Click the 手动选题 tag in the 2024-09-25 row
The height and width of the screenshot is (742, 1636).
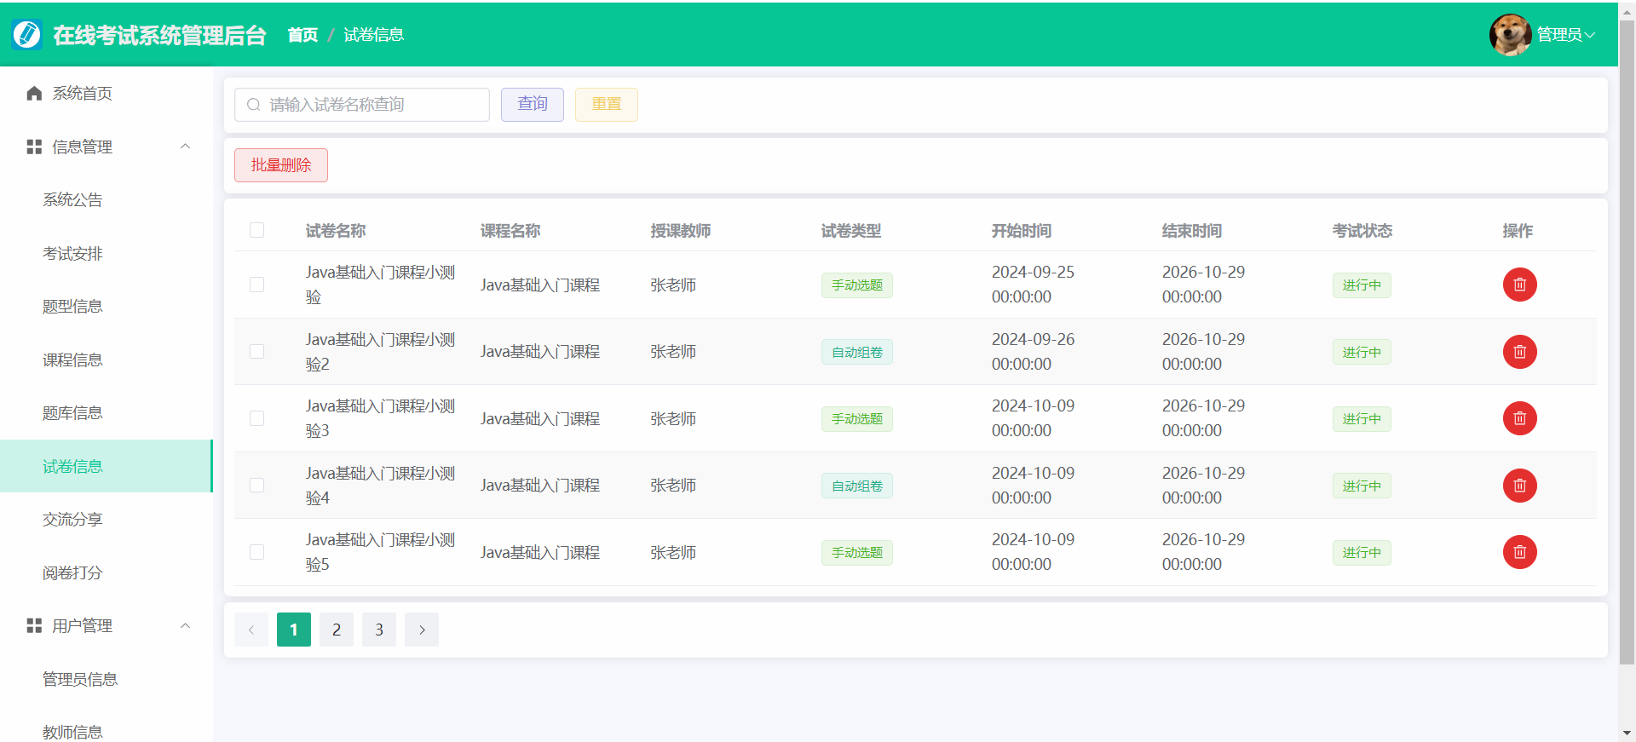tap(857, 285)
